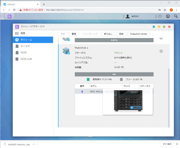Click the 取り出し button
The image size is (180, 148).
pos(108,34)
